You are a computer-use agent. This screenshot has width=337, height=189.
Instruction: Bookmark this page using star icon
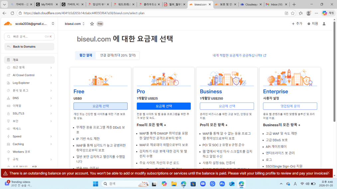tap(293, 13)
